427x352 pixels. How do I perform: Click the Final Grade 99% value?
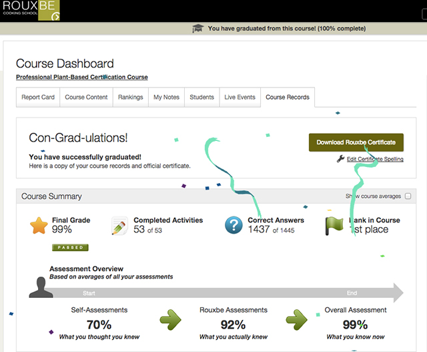62,229
